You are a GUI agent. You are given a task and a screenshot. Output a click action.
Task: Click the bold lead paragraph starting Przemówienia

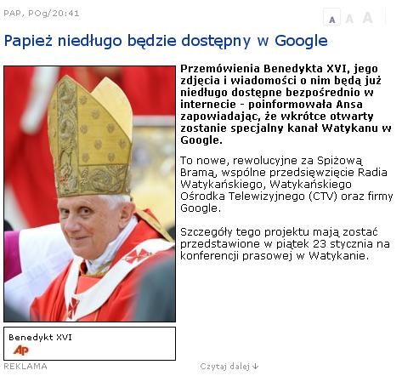286,105
